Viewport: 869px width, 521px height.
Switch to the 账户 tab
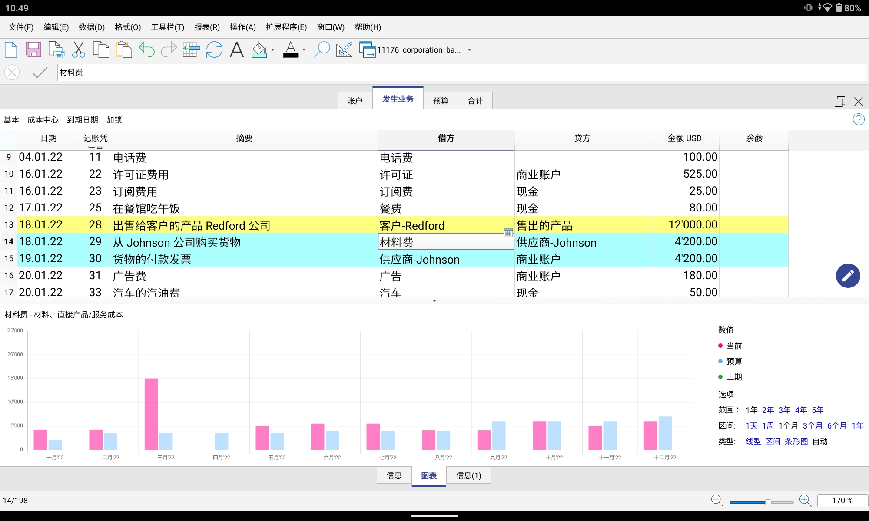355,101
